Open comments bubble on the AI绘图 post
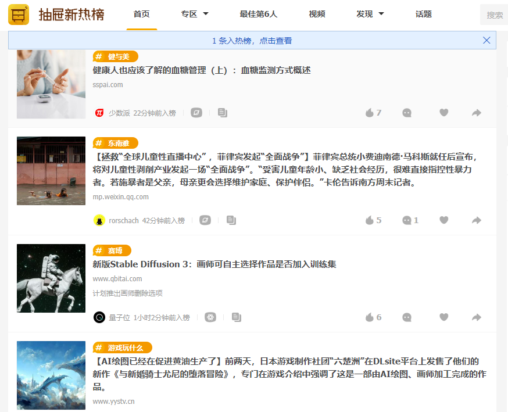This screenshot has width=508, height=412. [x=407, y=410]
